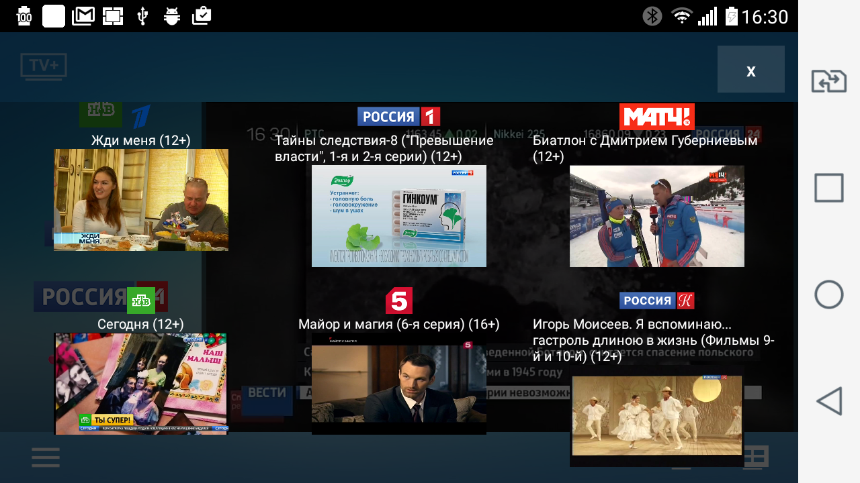Open the biathlon interview thumbnail
The width and height of the screenshot is (860, 483).
657,216
